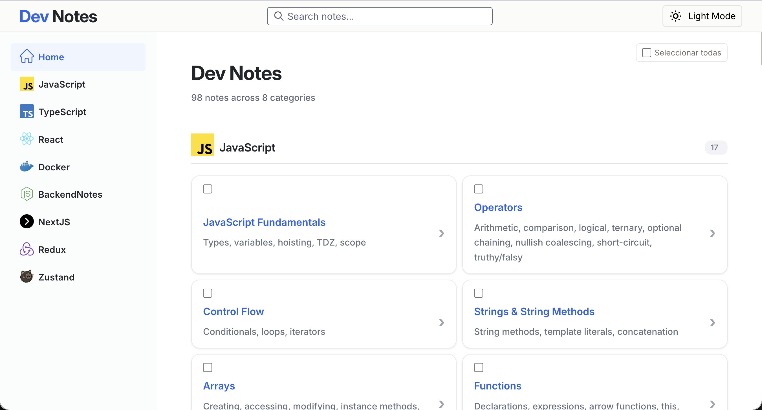Click "Conditionals, loops, iterators" description text

pyautogui.click(x=264, y=332)
